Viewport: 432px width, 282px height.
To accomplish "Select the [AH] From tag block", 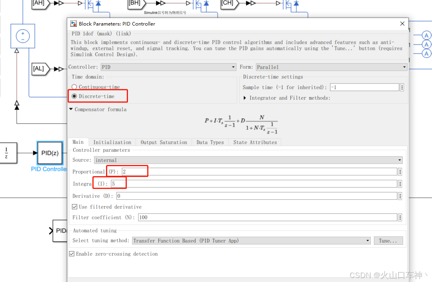I will pos(40,4).
